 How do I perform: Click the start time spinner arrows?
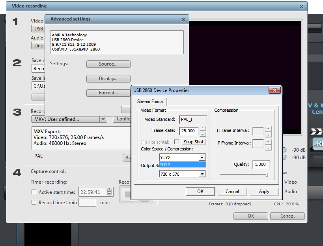tap(109, 192)
